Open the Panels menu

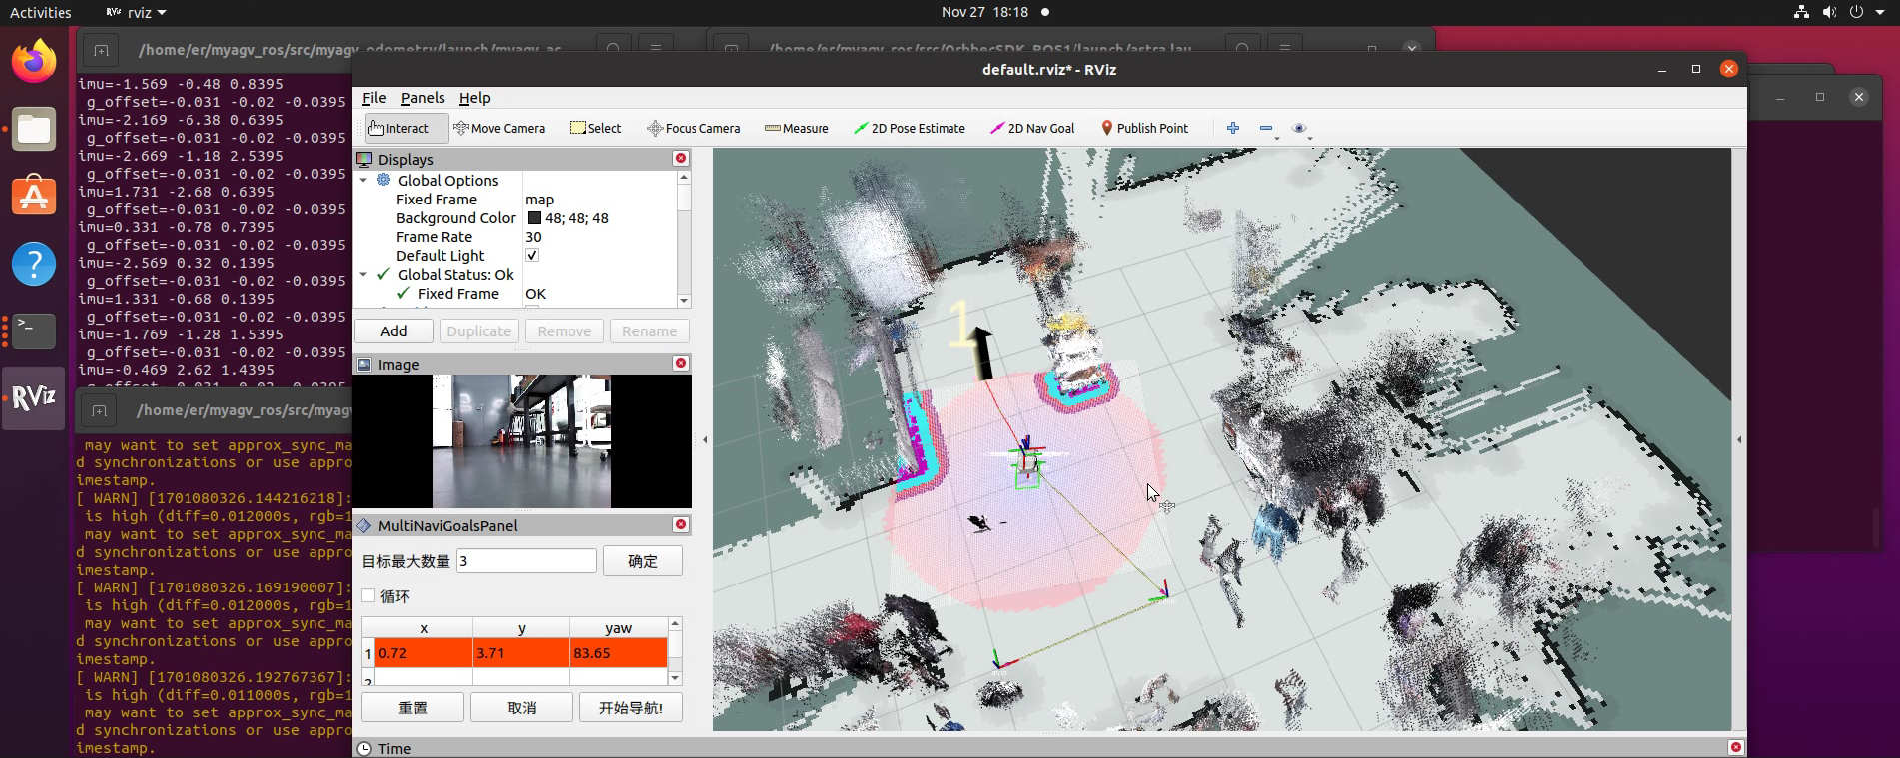tap(422, 97)
